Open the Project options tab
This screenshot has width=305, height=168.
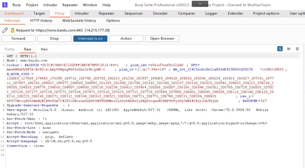(x=266, y=14)
